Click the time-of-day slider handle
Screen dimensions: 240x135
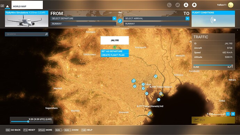click(x=28, y=121)
